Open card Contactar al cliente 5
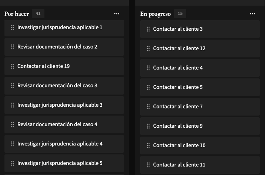The image size is (265, 175). click(x=178, y=87)
